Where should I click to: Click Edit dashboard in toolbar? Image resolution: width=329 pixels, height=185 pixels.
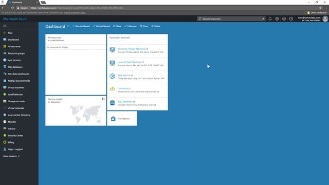(101, 26)
